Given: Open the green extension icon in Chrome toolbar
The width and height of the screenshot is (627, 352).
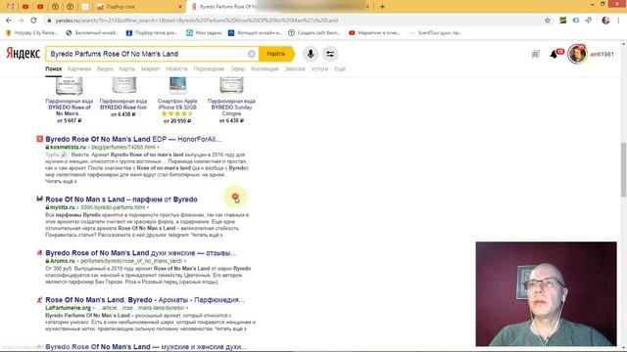Looking at the screenshot, I should point(563,21).
